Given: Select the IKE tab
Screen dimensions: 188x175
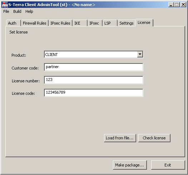Looking at the screenshot, I should point(80,23).
